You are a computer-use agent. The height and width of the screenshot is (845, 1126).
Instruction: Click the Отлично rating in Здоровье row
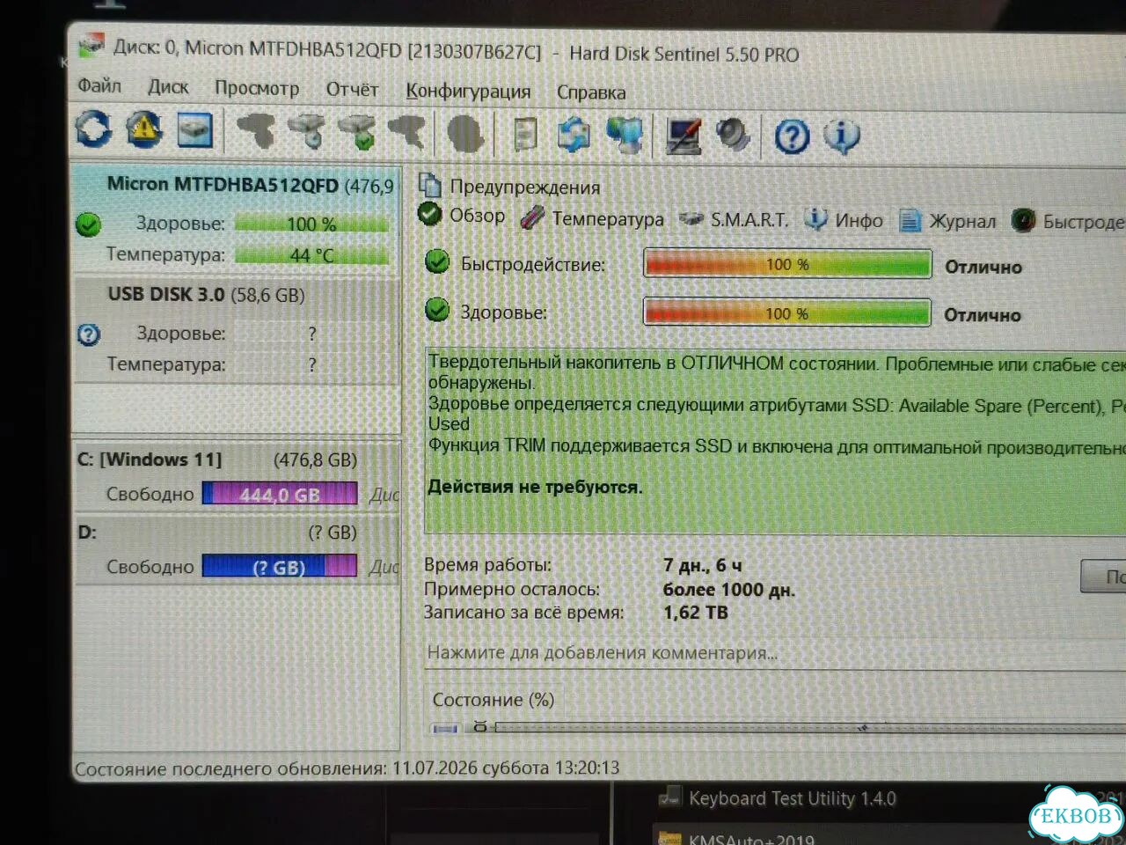(x=983, y=315)
